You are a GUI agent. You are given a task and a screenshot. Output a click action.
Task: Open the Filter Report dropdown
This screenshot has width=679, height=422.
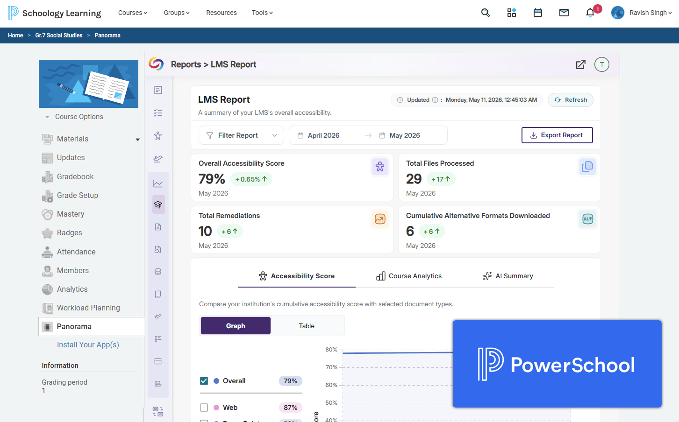click(241, 135)
